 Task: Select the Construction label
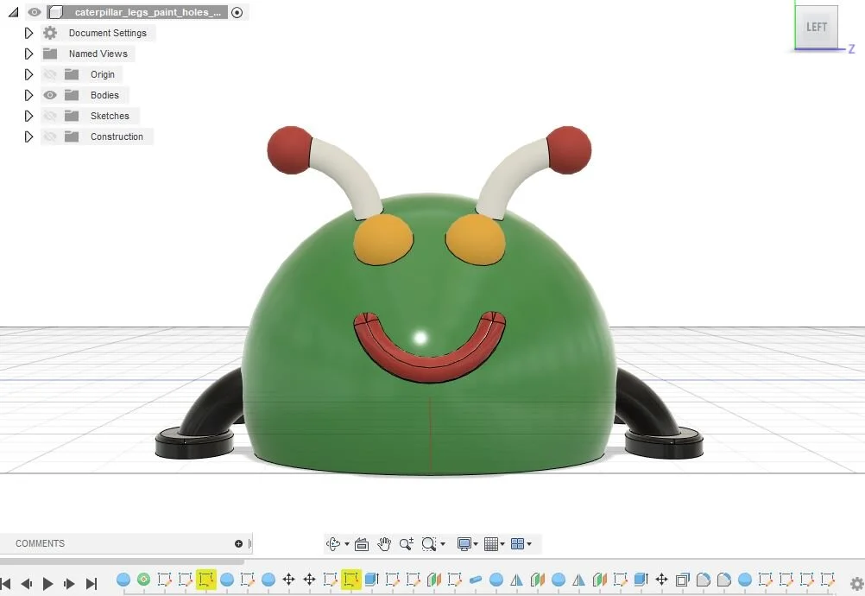[117, 136]
